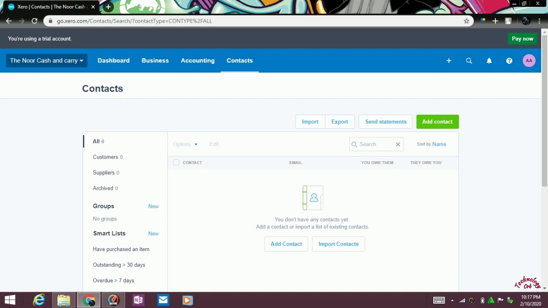Click the Pay now button
This screenshot has width=548, height=308.
pos(523,38)
